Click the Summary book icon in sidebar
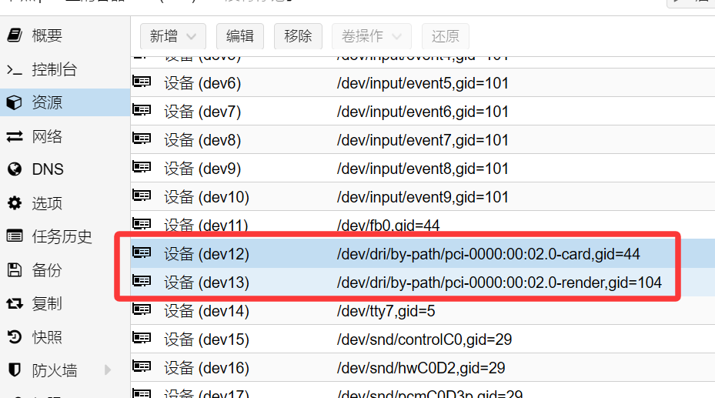 [14, 35]
